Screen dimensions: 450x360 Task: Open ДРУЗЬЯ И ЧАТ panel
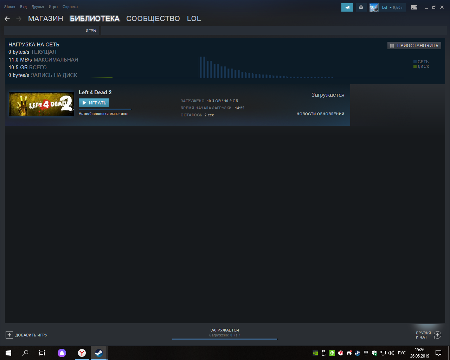click(x=423, y=335)
